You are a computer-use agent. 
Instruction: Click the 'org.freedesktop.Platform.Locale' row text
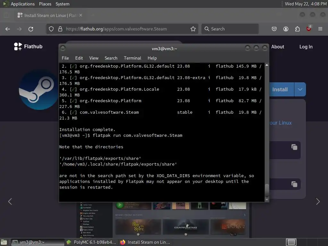point(119,89)
